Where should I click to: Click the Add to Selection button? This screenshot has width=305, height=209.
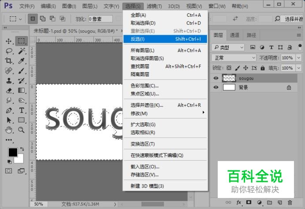click(43, 18)
